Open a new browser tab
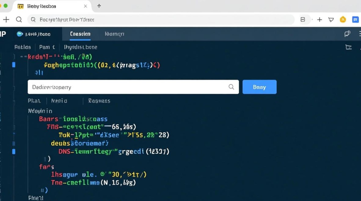 (99, 6)
